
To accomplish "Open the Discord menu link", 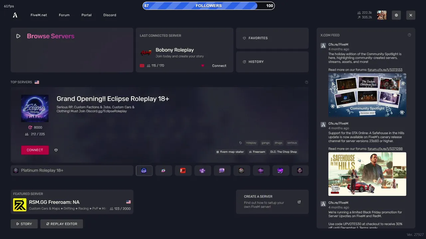I will click(x=110, y=15).
